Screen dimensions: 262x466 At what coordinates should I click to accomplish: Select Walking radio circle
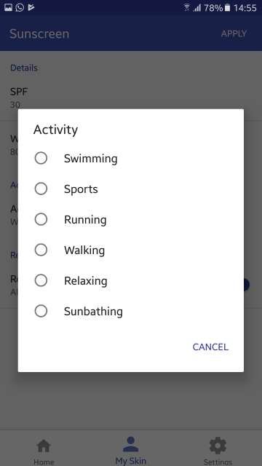pos(41,250)
